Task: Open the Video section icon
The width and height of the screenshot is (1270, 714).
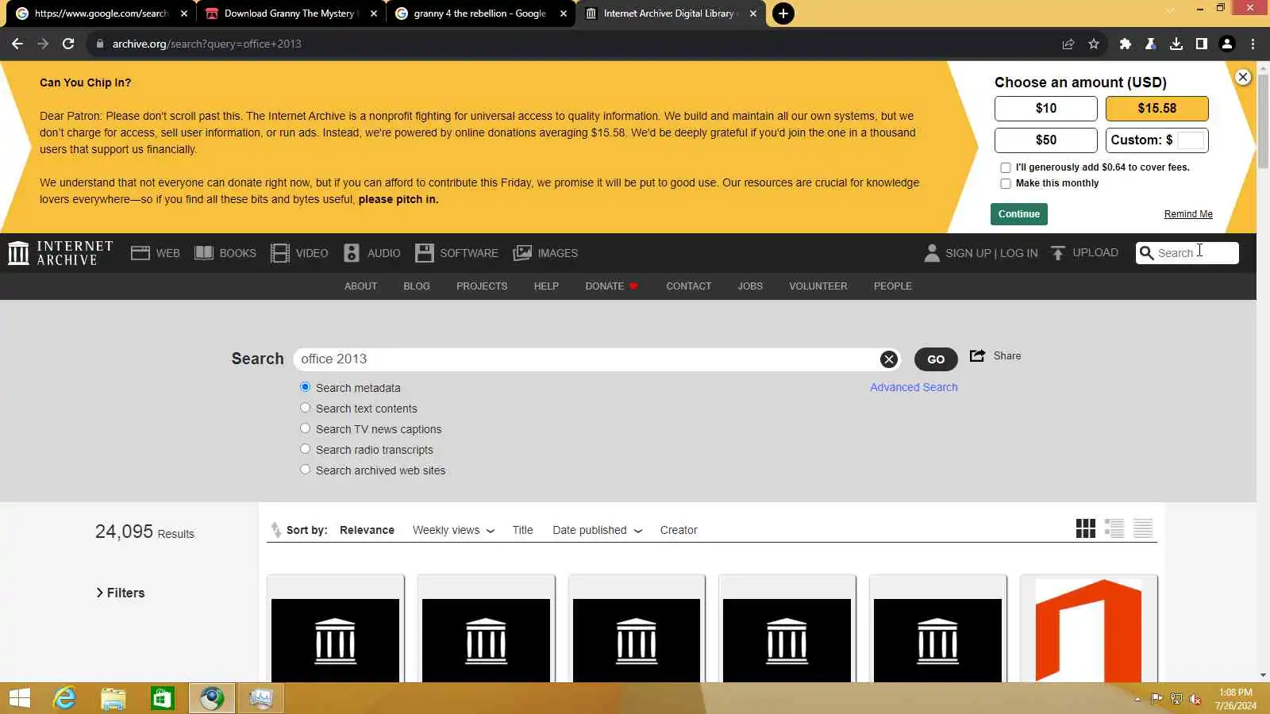Action: pyautogui.click(x=280, y=253)
